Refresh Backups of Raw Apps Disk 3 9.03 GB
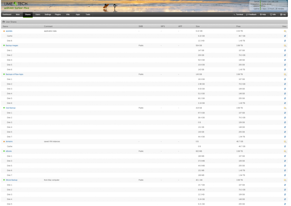Screen dimensions: 291x206 tap(285, 89)
